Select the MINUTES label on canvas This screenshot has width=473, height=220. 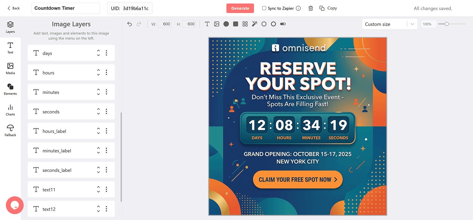point(311,138)
